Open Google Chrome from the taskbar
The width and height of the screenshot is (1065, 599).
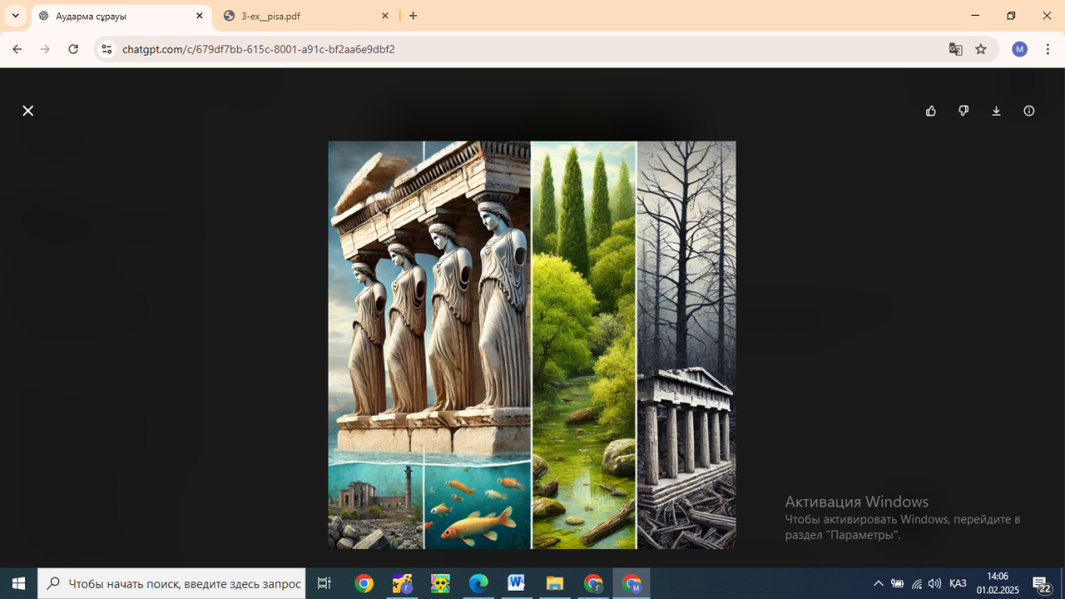point(364,583)
